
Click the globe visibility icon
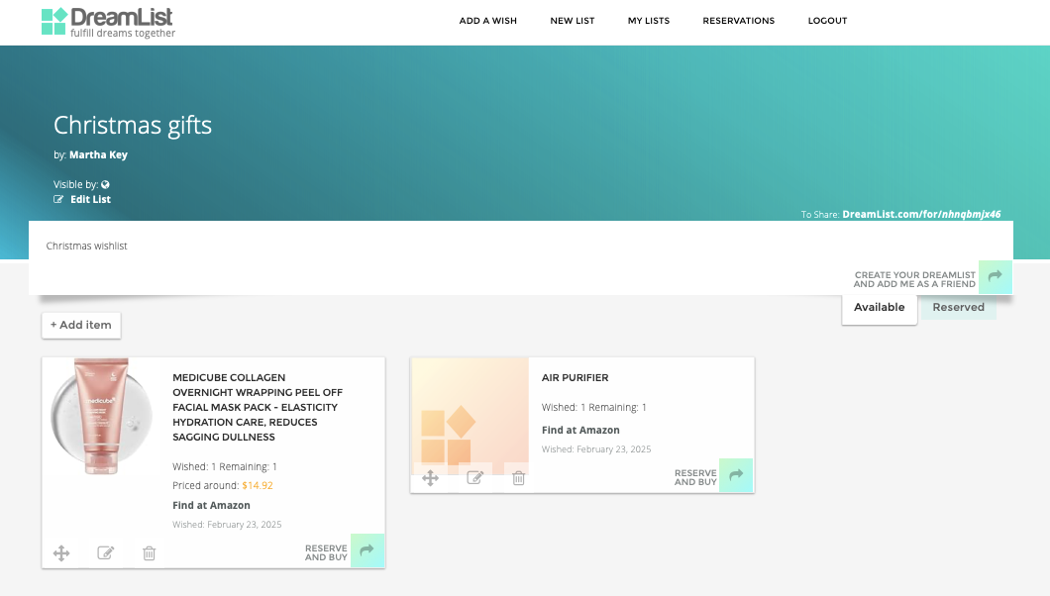coord(105,184)
